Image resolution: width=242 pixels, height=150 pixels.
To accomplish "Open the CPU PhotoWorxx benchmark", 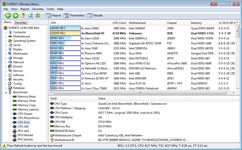I will tap(29, 118).
